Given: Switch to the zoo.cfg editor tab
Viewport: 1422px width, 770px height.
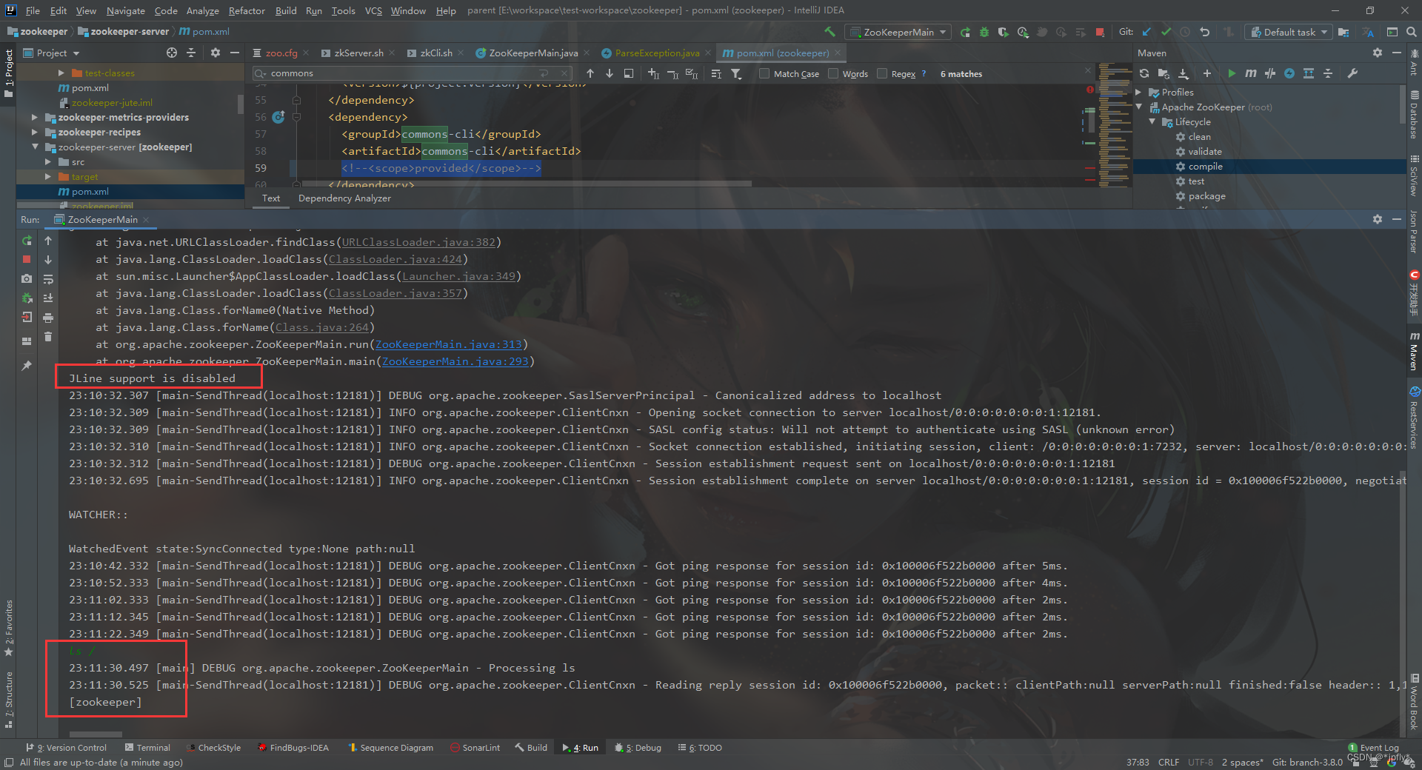Looking at the screenshot, I should (x=281, y=53).
